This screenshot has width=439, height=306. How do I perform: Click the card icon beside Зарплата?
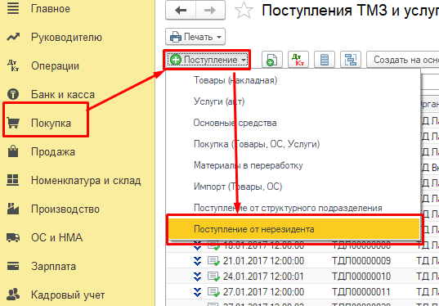coord(13,266)
